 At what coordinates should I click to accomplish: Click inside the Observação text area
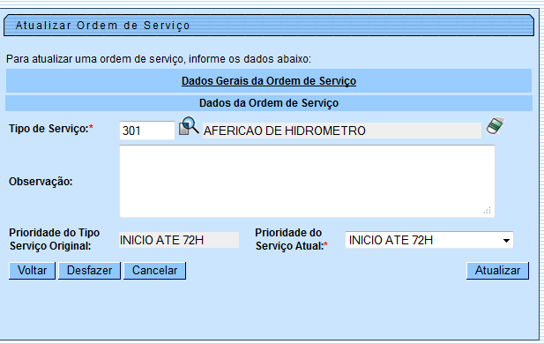[x=307, y=181]
